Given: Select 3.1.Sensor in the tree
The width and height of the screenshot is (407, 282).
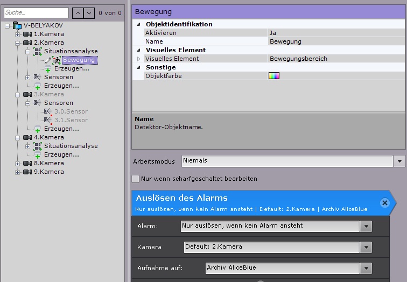Looking at the screenshot, I should (71, 120).
